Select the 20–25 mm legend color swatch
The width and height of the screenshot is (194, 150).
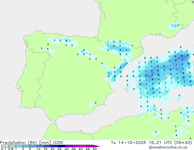pyautogui.click(x=54, y=146)
